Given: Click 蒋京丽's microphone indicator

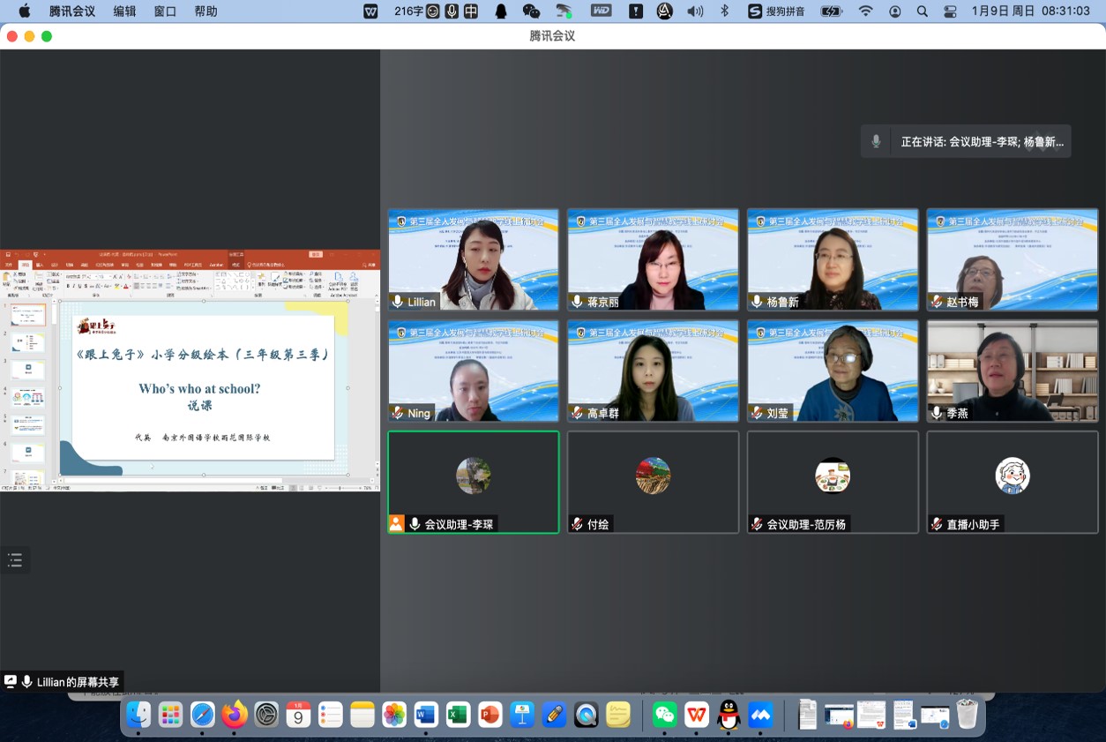Looking at the screenshot, I should (x=578, y=302).
